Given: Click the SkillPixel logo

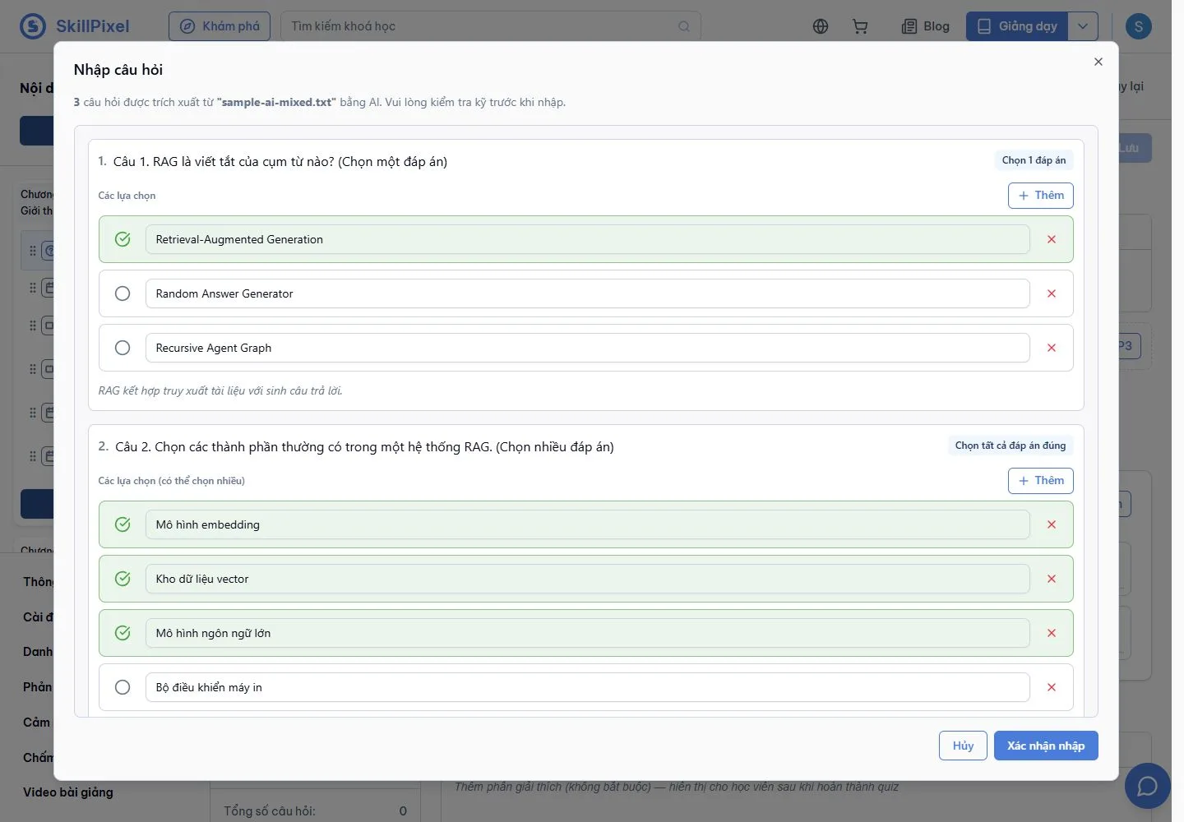Looking at the screenshot, I should pyautogui.click(x=75, y=26).
